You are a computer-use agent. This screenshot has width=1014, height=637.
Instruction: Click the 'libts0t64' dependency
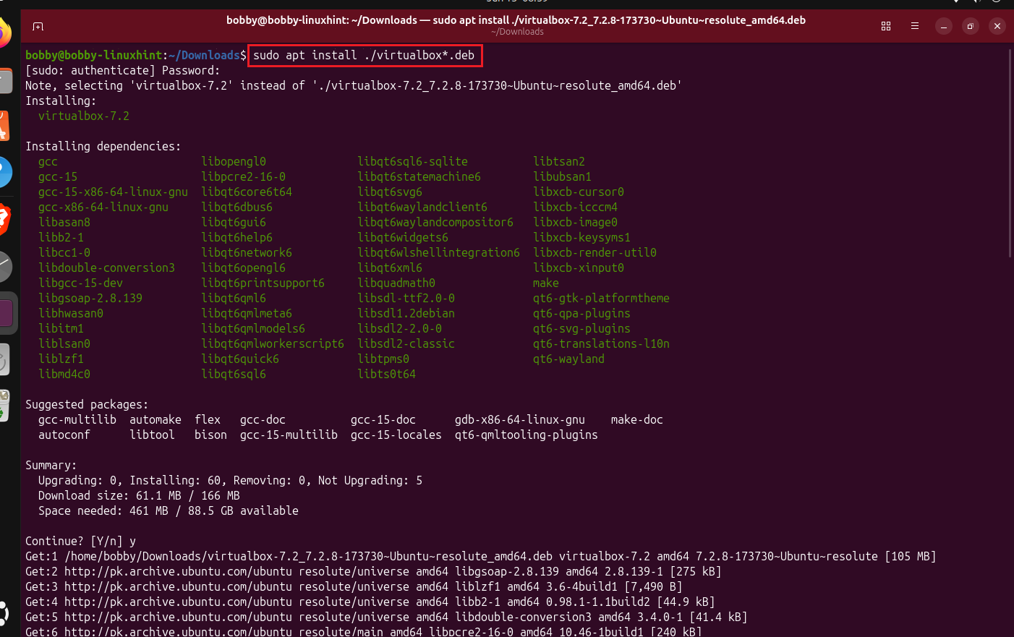[386, 374]
